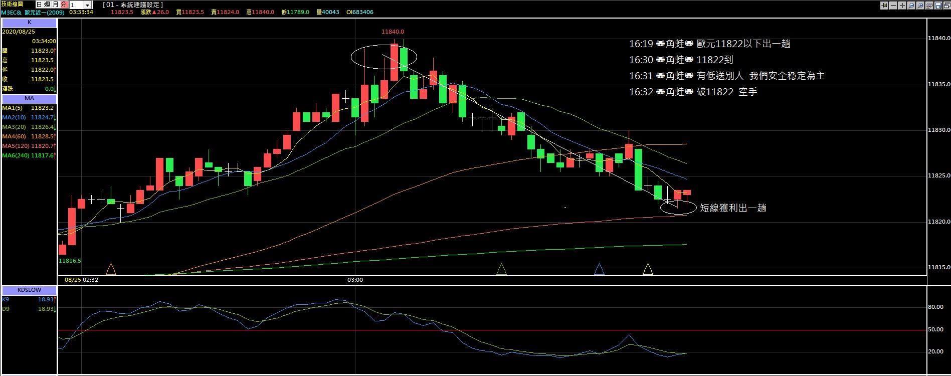Image resolution: width=951 pixels, height=376 pixels.
Task: Click the 03:00 time axis label
Action: (355, 280)
